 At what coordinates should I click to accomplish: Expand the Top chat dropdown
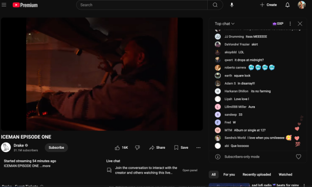225,23
